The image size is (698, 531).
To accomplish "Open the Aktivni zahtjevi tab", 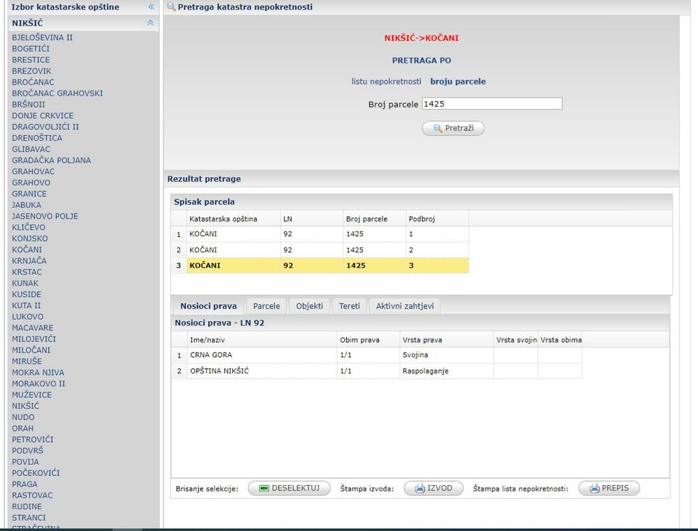I will [x=405, y=306].
